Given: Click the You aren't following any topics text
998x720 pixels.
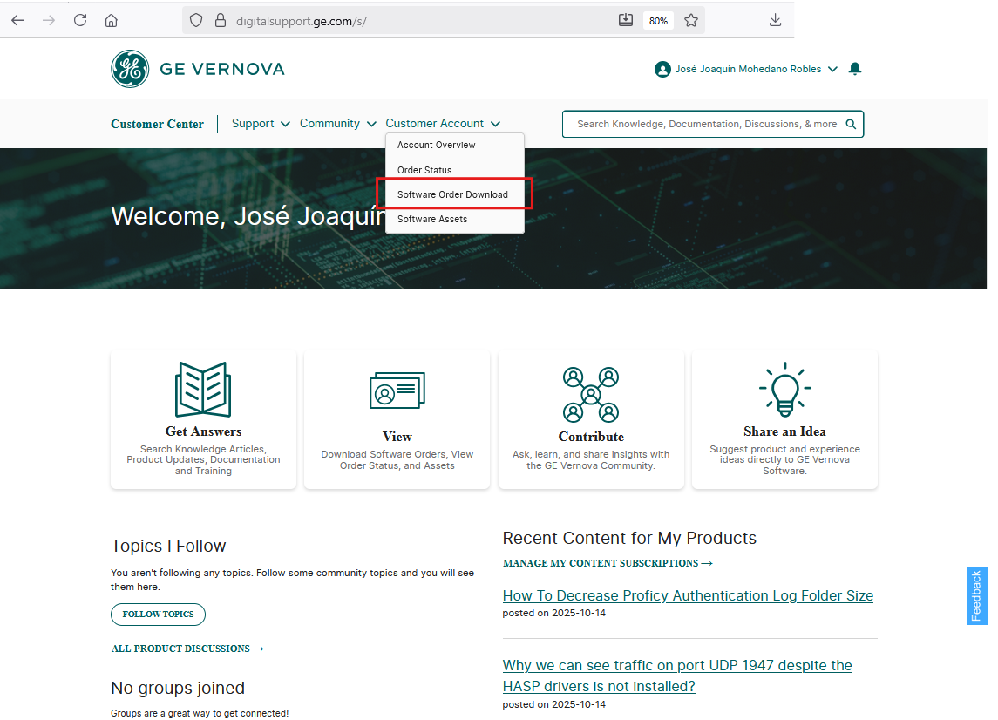Looking at the screenshot, I should coord(292,580).
